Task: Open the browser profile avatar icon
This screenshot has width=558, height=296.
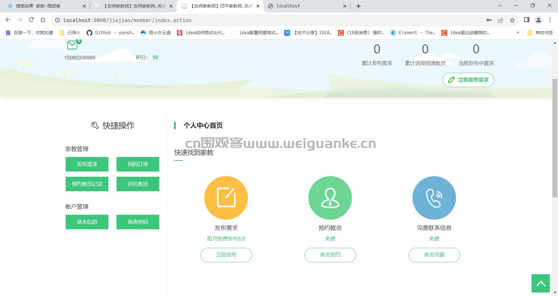Action: pos(539,20)
